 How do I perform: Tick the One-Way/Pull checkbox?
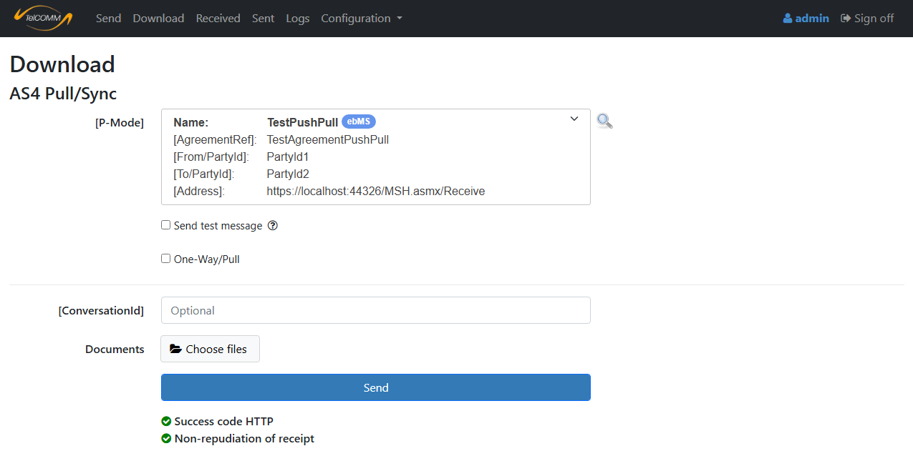[166, 259]
